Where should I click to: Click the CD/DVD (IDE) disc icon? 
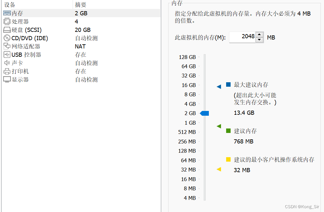pos(6,38)
